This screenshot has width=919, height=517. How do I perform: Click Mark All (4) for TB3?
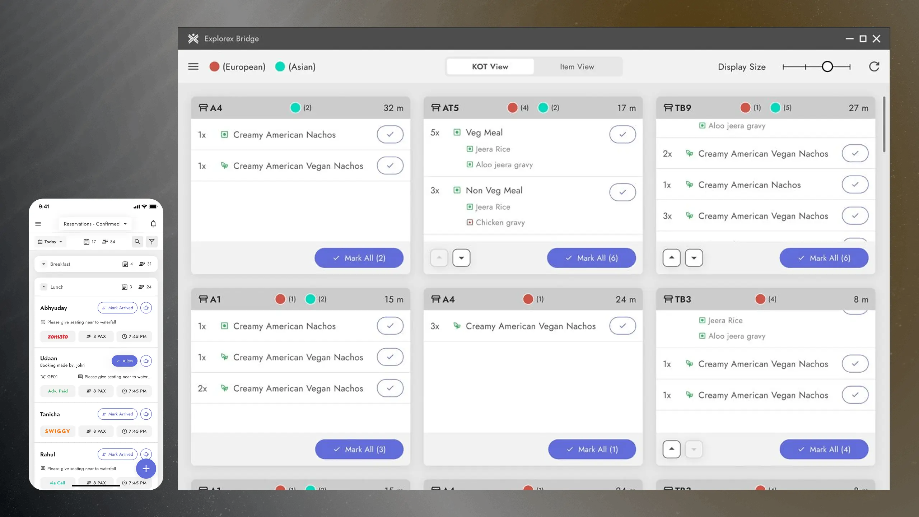tap(824, 449)
